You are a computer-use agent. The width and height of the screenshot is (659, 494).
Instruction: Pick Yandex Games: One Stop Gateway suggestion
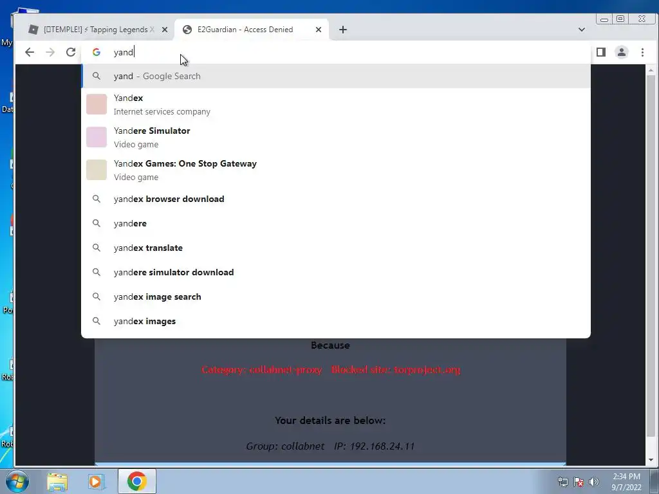click(x=336, y=170)
